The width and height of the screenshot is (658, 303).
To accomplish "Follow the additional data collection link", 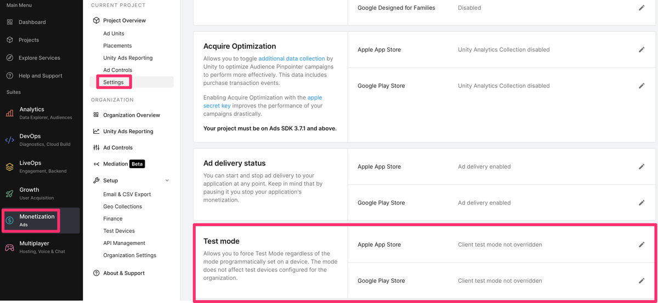I will click(x=292, y=59).
